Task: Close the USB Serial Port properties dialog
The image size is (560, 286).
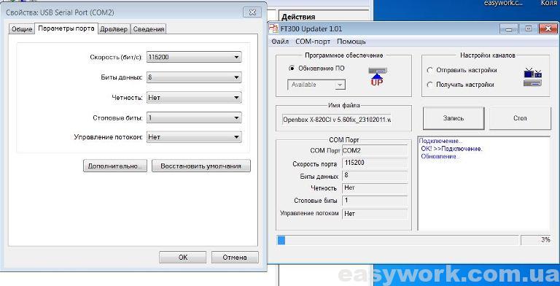Action: (x=252, y=12)
